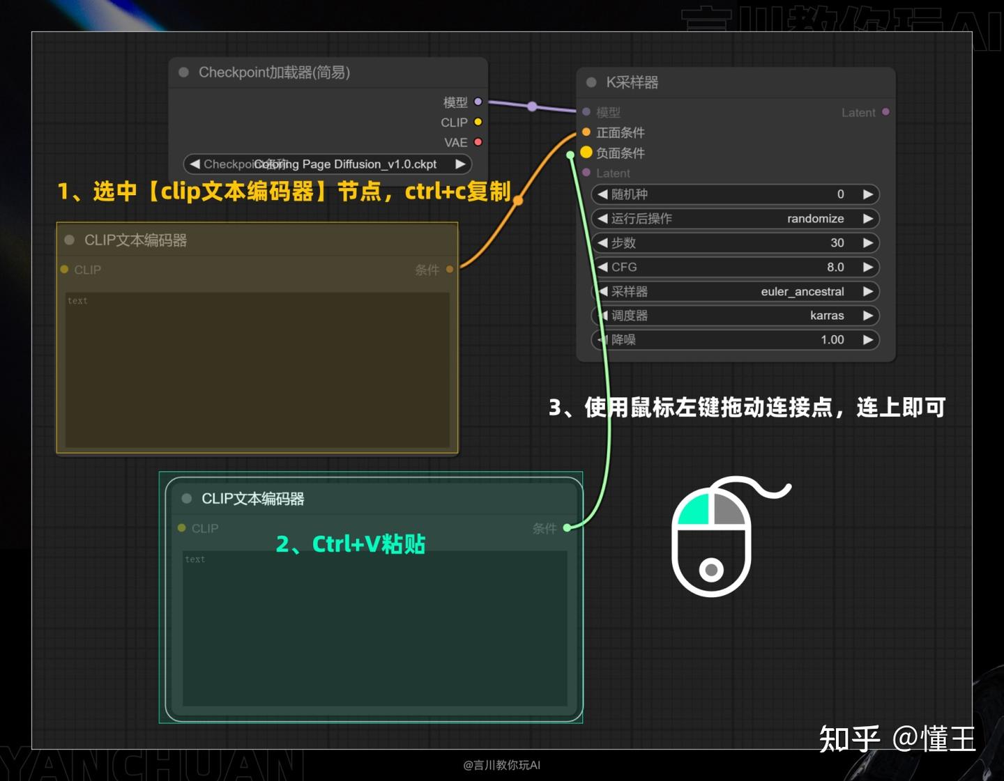
Task: Click the right arrow on 调度器
Action: (x=868, y=316)
